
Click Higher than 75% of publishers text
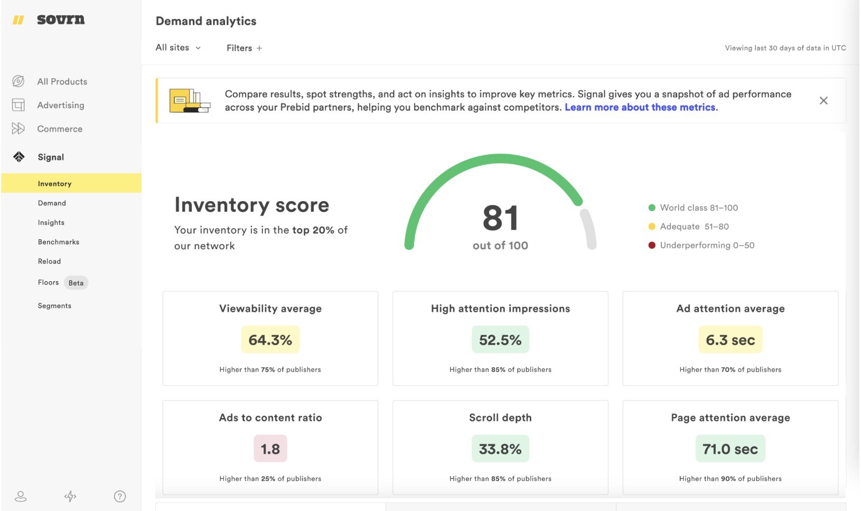click(x=270, y=370)
